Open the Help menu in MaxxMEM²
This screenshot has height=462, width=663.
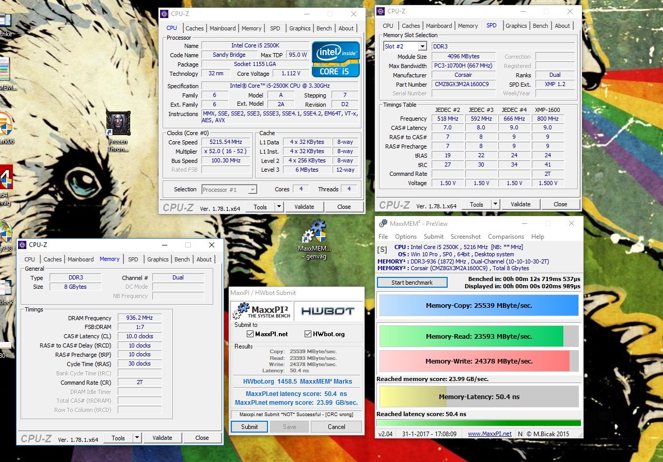(538, 237)
